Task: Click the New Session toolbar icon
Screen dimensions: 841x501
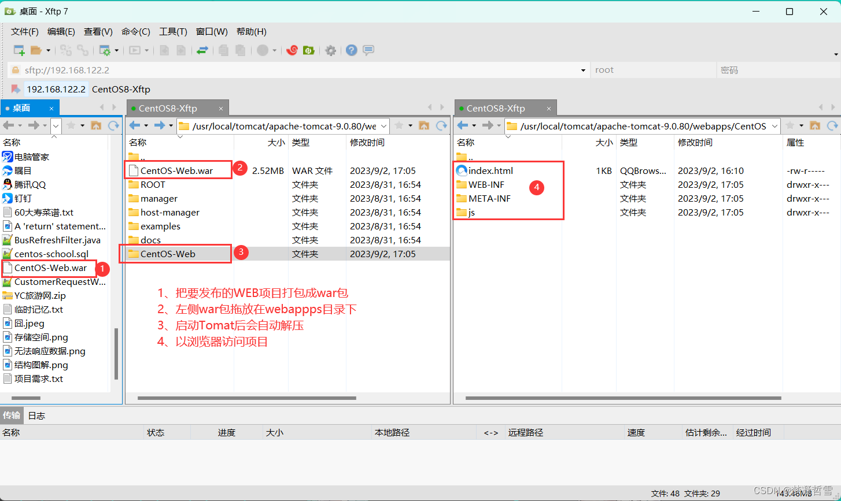Action: [x=19, y=50]
